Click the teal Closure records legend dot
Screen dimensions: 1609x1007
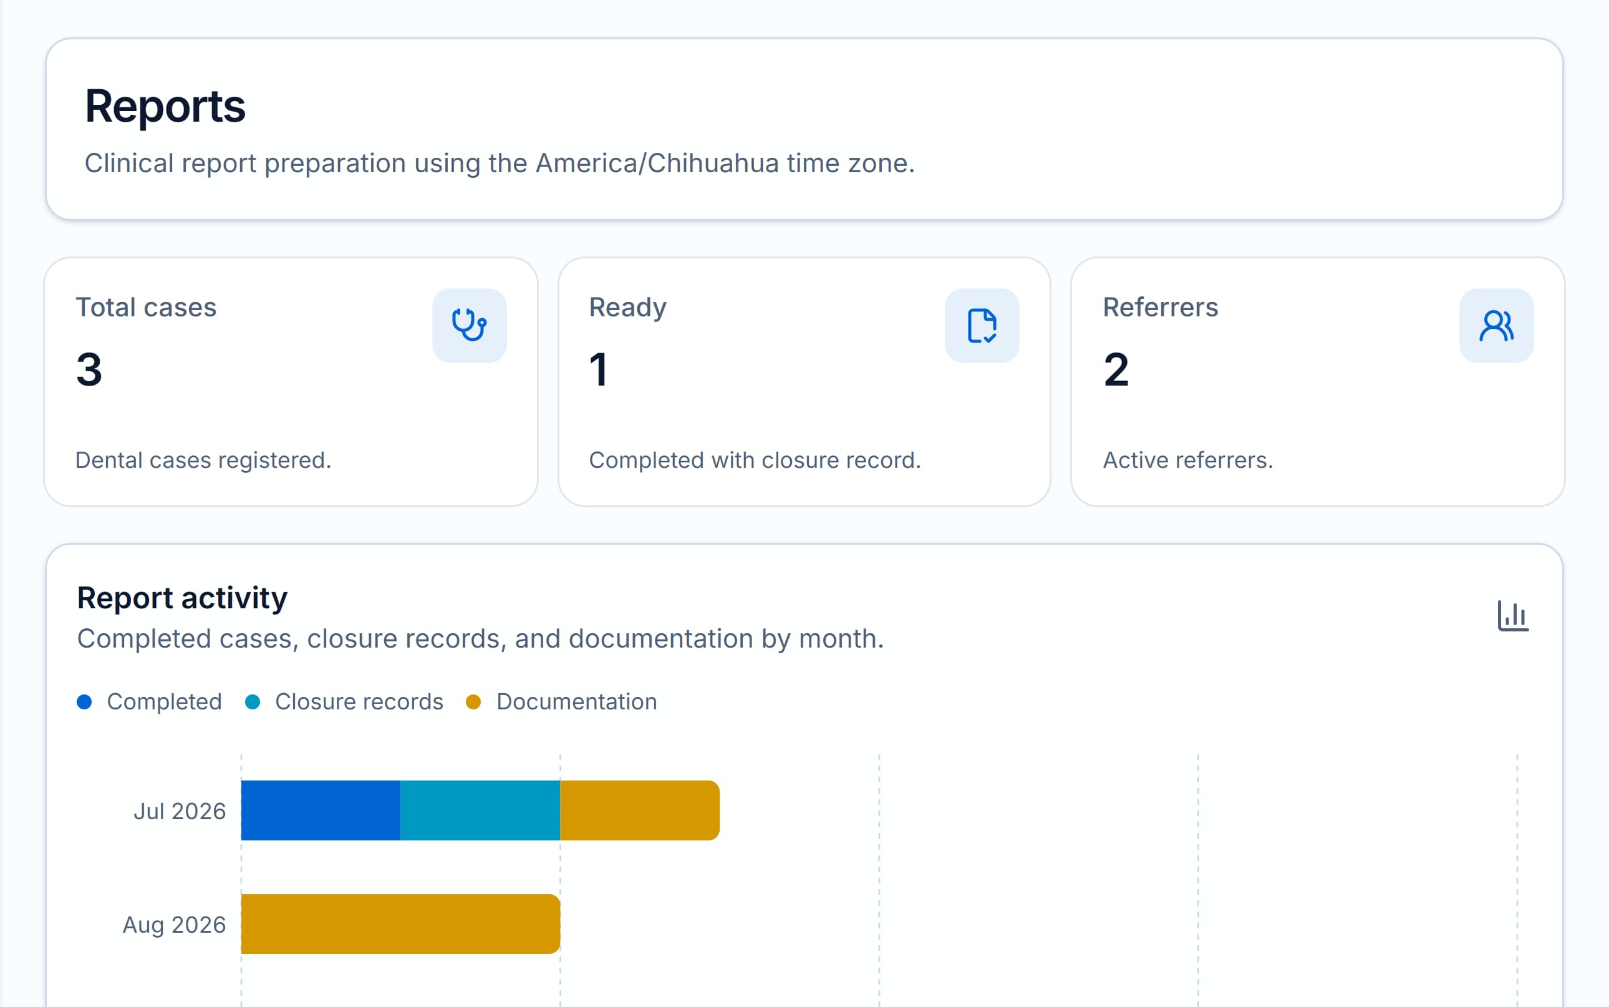click(253, 702)
